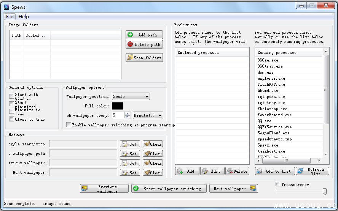The image size is (338, 211).
Task: Open the Wallpaper position dropdown
Action: click(x=131, y=97)
